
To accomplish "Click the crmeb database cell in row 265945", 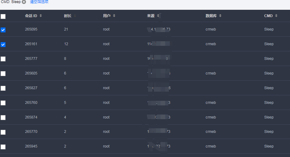I will point(211,146).
